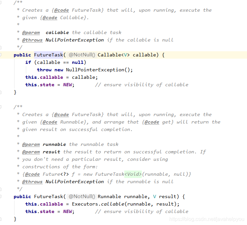Click 'null' in the if condition
Screen dimensions: 247x225
point(78,62)
